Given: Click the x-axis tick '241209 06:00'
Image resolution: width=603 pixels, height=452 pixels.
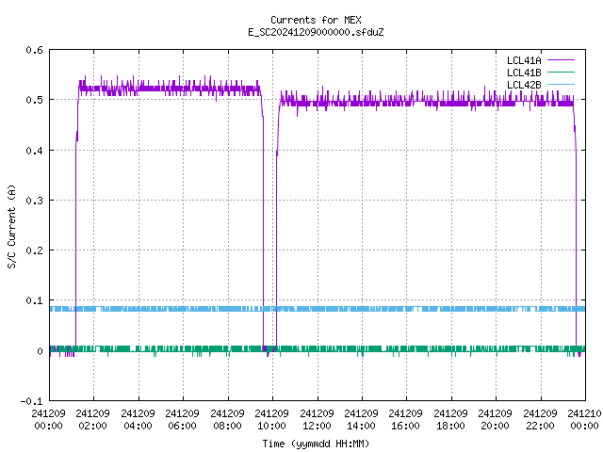Looking at the screenshot, I should pos(182,420).
